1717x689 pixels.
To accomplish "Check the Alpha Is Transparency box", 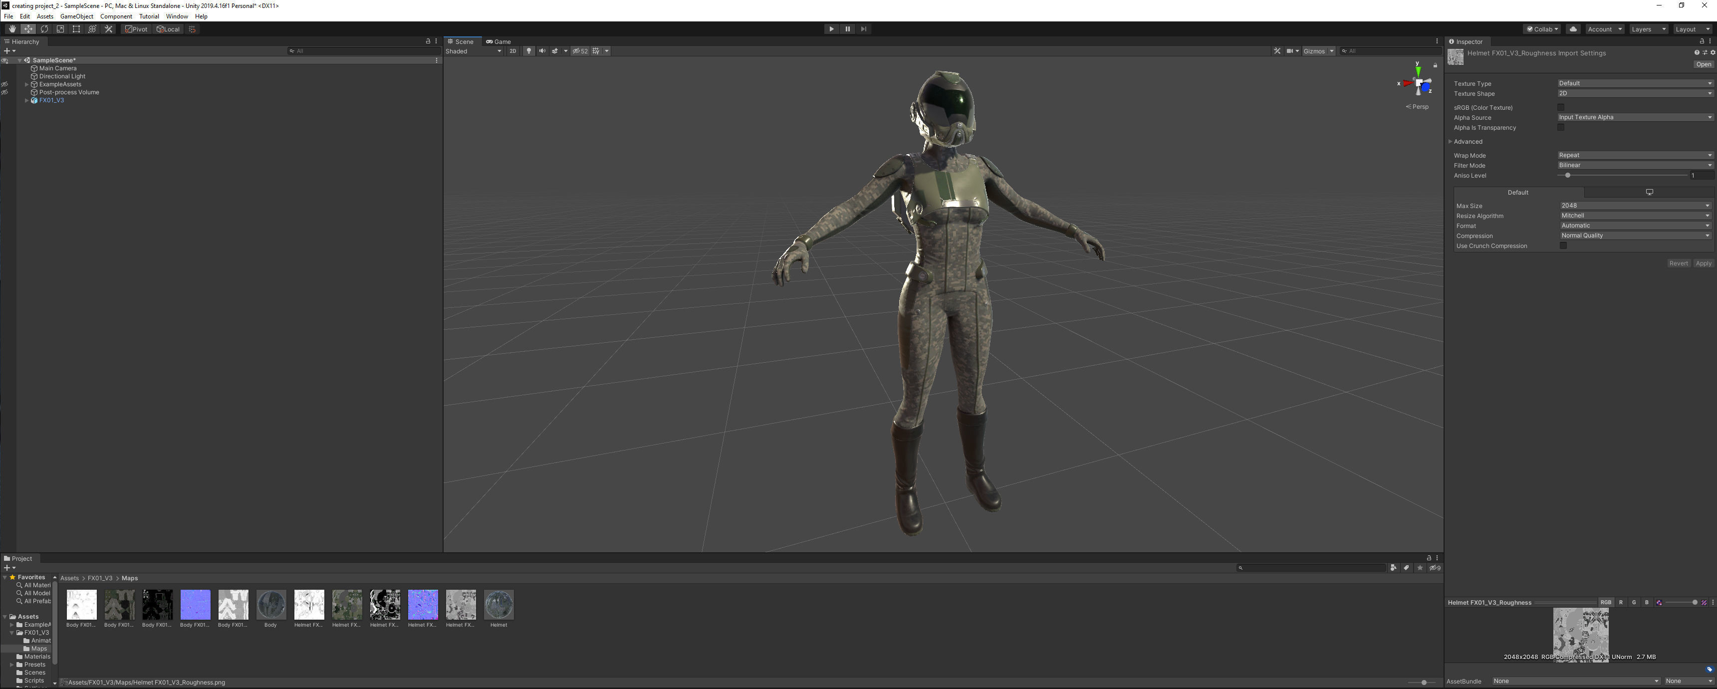I will point(1560,128).
